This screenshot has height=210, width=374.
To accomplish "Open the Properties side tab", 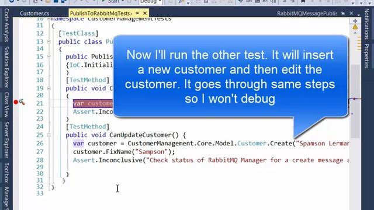I will pos(366,56).
